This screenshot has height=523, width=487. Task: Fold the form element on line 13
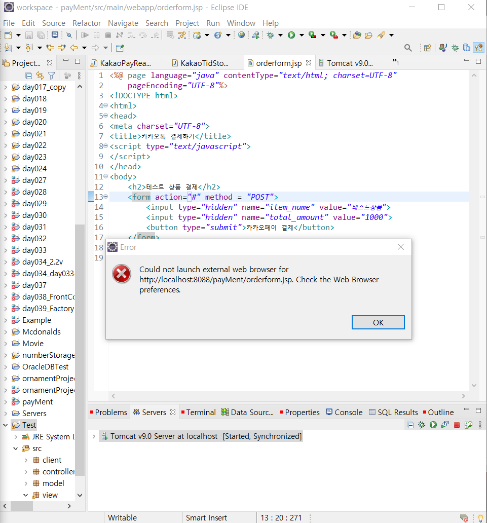[x=106, y=197]
